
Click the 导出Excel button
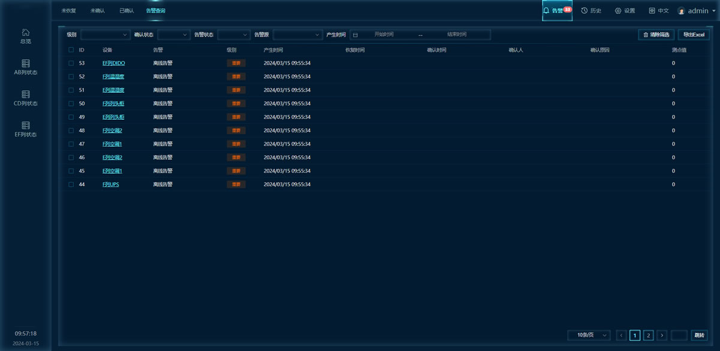(x=694, y=35)
